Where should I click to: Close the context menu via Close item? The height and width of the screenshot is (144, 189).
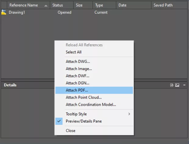click(70, 131)
